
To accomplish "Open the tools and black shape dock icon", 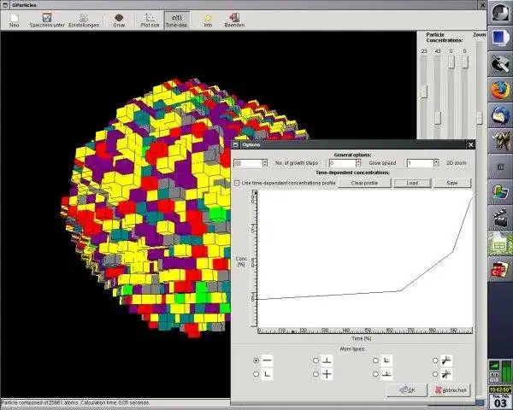I will tap(500, 64).
